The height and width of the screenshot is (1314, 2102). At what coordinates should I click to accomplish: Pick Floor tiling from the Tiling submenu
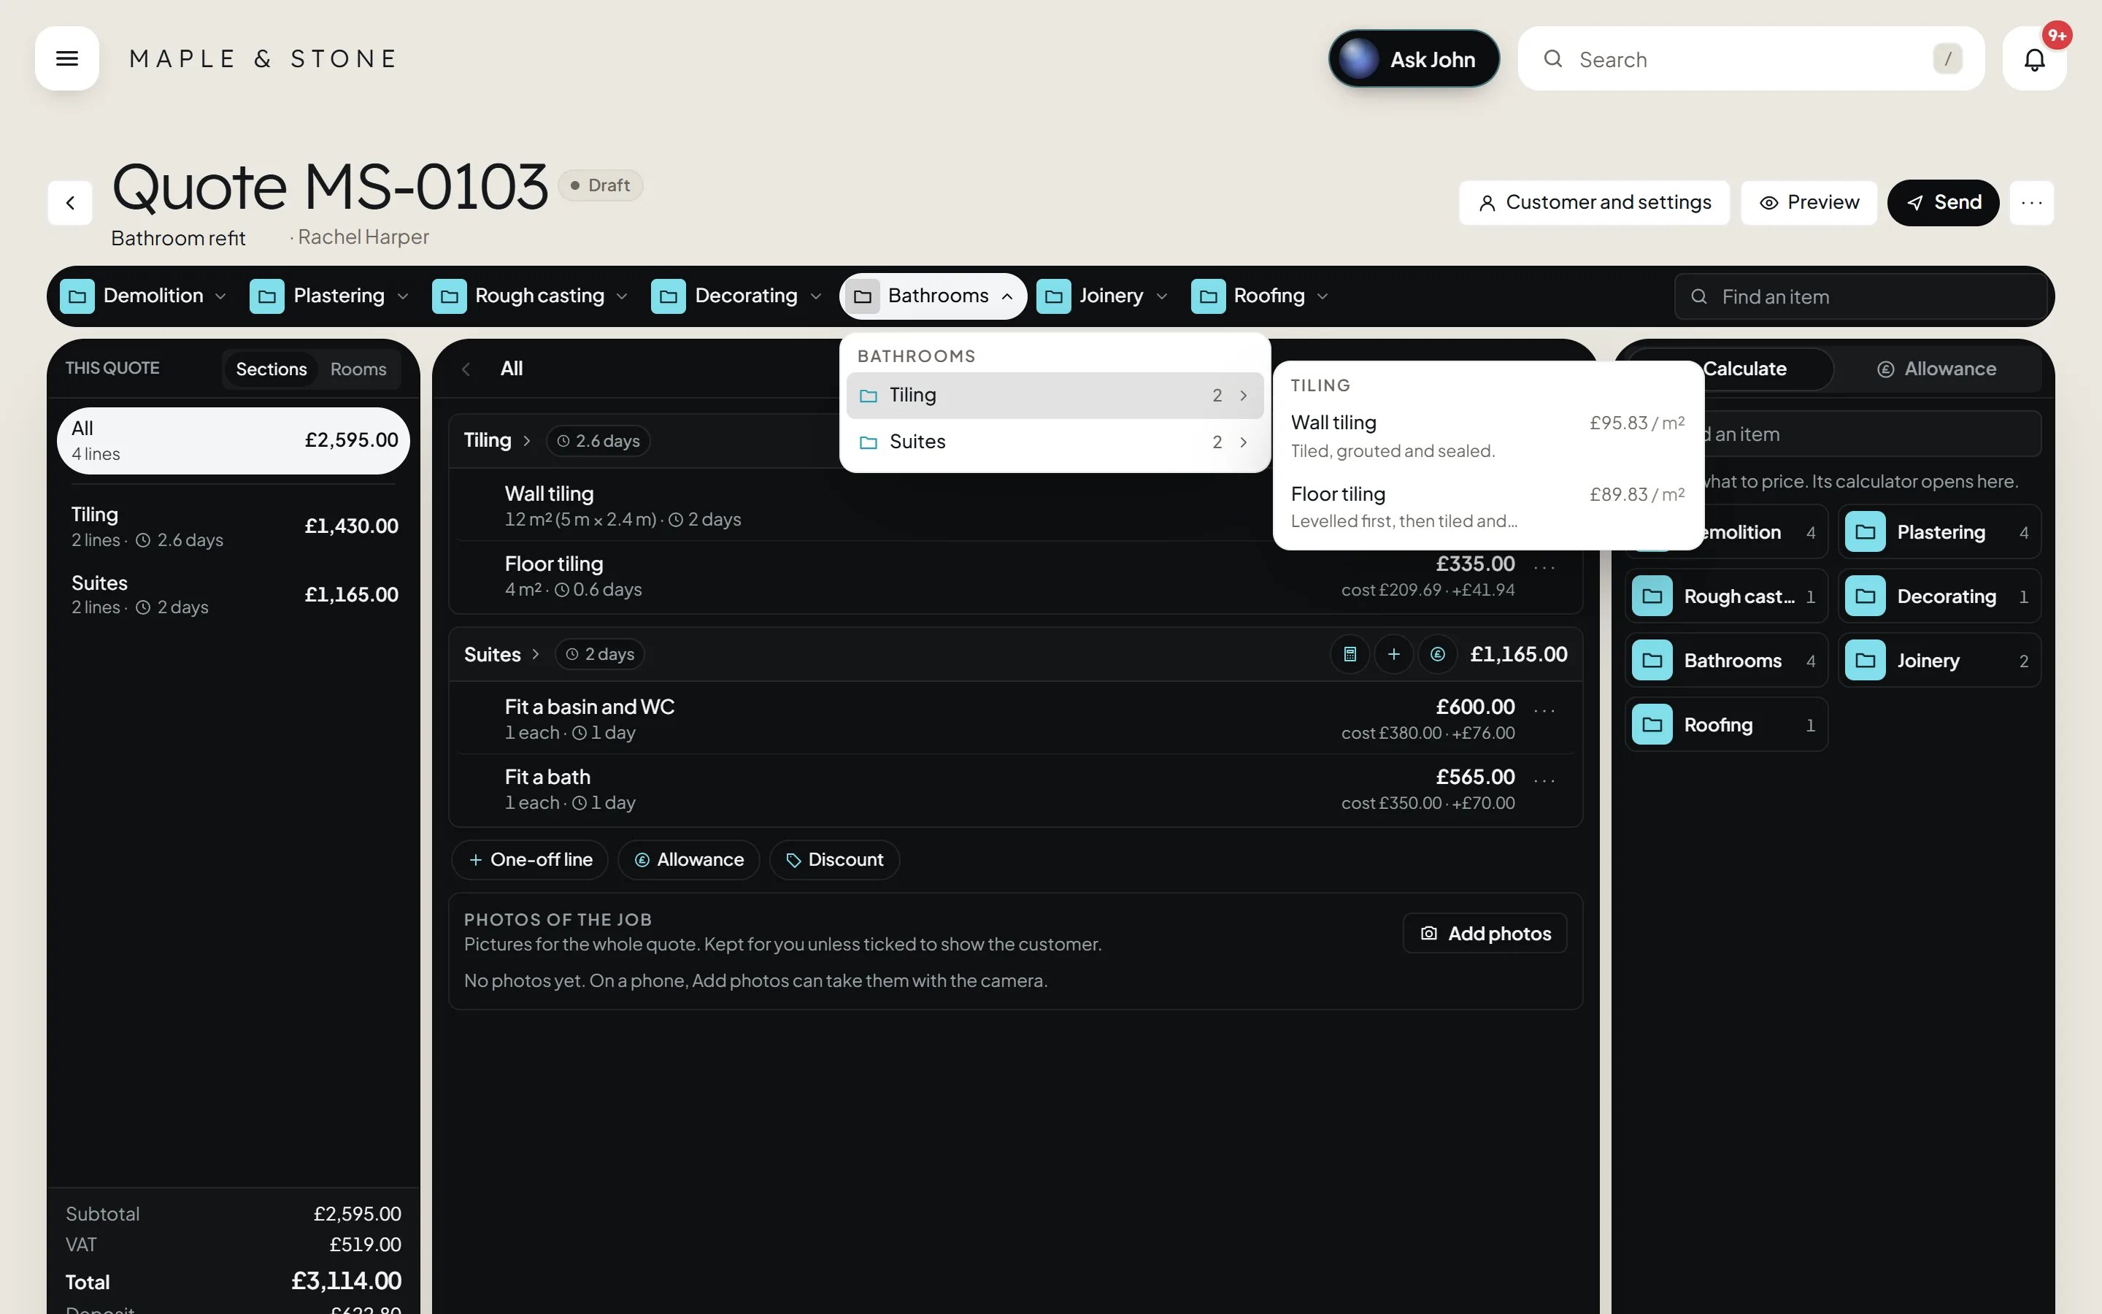(1487, 507)
